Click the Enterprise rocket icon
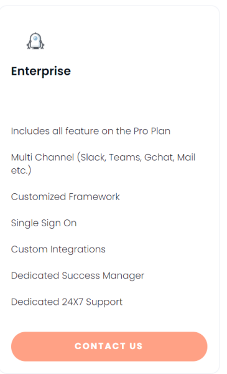Screen dimensions: 227x374 tap(35, 41)
